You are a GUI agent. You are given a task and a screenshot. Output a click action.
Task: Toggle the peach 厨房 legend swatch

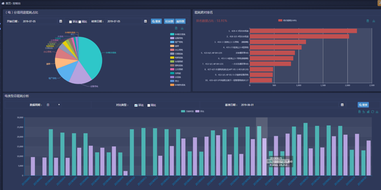172,46
